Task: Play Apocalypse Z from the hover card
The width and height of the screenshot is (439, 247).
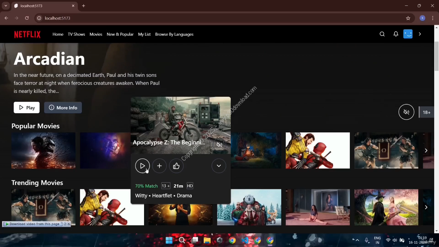Action: pyautogui.click(x=142, y=166)
